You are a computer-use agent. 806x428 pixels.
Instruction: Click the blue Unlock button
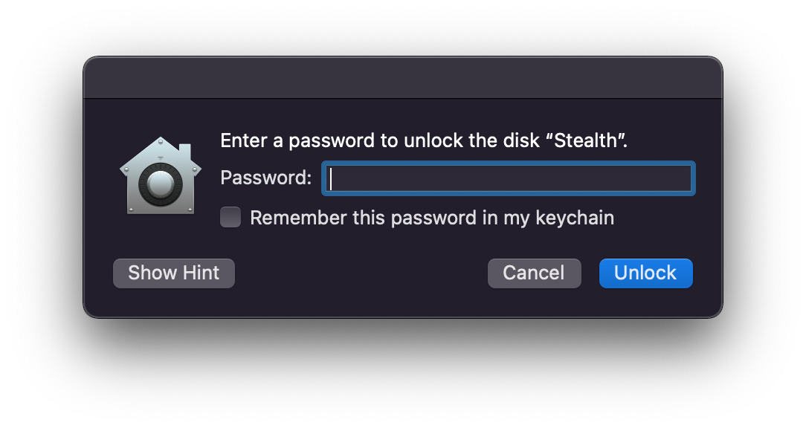coord(645,273)
